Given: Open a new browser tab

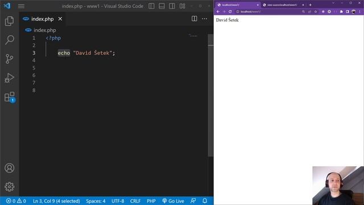Looking at the screenshot, I should 311,5.
